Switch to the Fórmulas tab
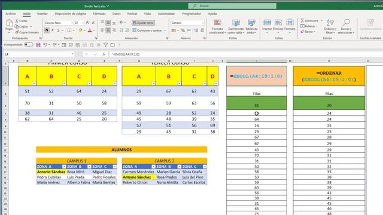The width and height of the screenshot is (383, 215). tap(99, 14)
